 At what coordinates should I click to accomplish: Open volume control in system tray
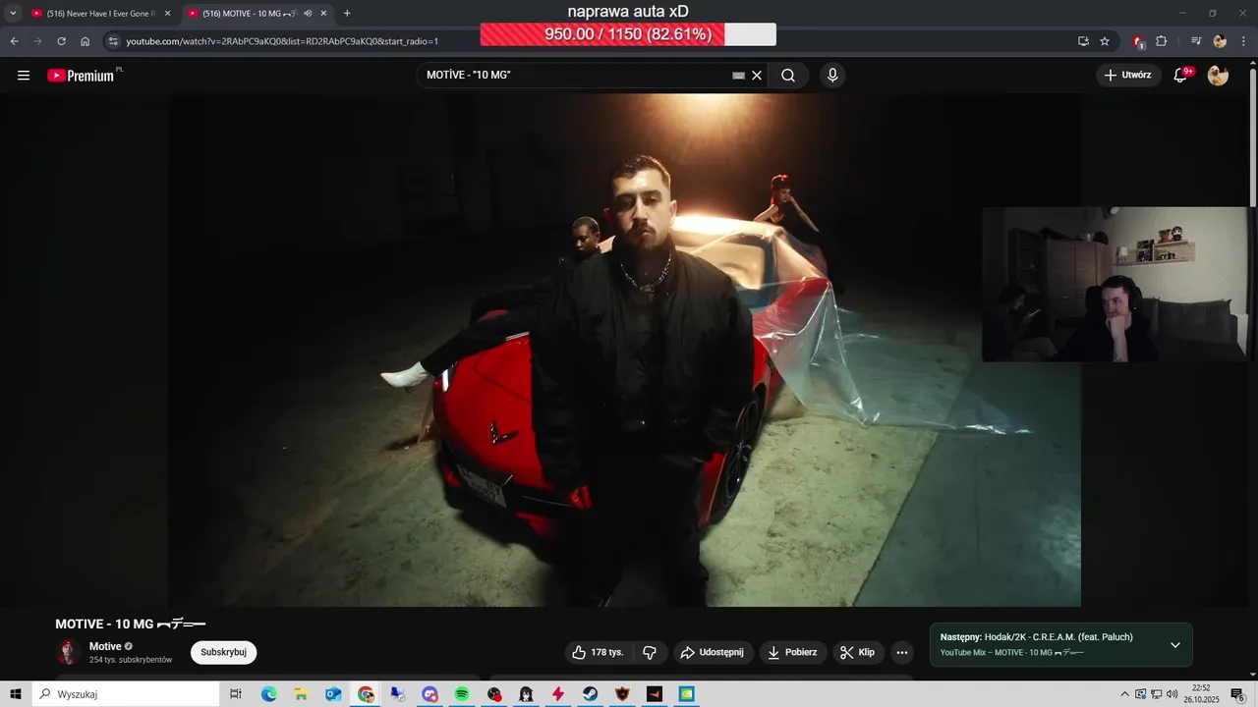(x=1172, y=694)
